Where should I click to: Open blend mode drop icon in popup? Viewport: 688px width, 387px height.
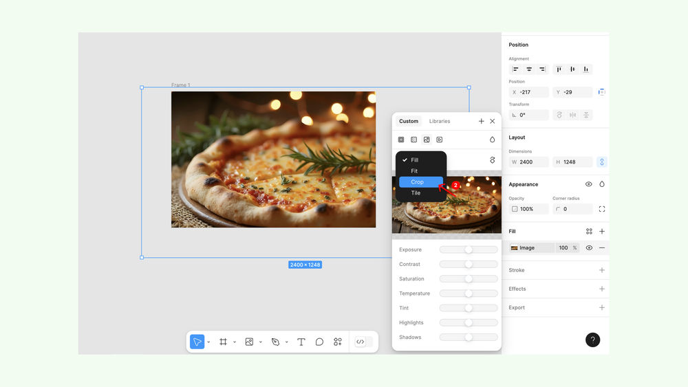point(493,140)
